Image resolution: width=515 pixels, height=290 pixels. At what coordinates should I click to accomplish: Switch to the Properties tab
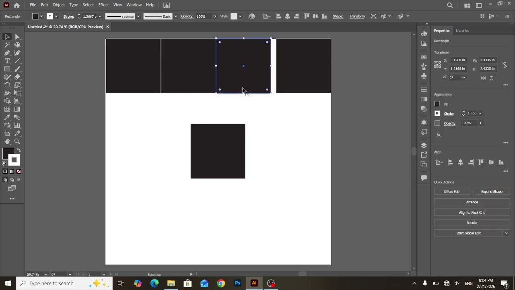click(442, 31)
